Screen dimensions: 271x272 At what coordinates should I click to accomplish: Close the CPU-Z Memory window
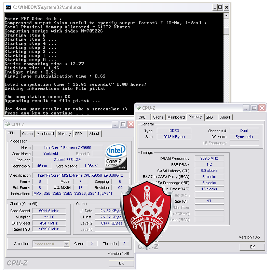pyautogui.click(x=262, y=108)
